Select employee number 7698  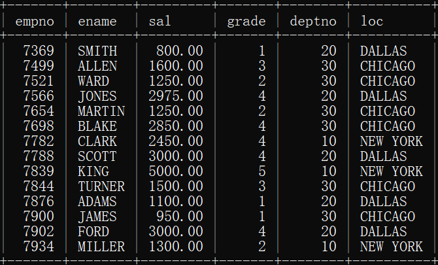coord(39,126)
